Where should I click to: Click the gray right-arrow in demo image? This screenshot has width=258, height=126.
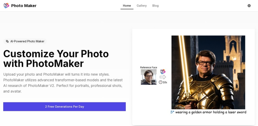(x=163, y=77)
